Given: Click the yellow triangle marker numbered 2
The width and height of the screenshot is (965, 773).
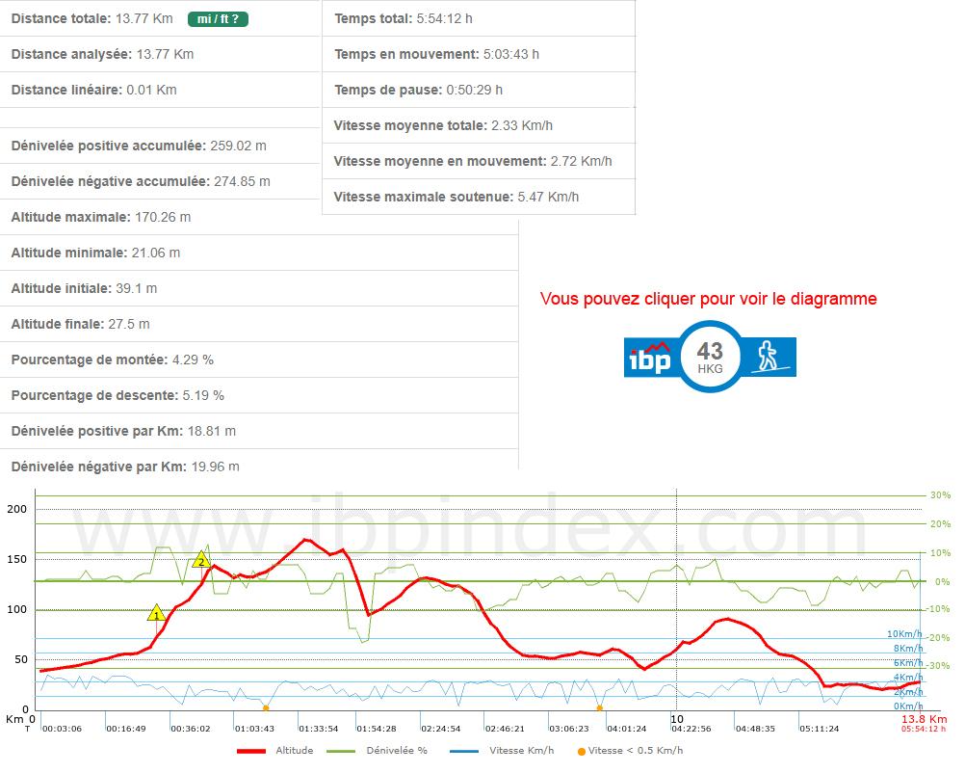Looking at the screenshot, I should click(x=201, y=560).
